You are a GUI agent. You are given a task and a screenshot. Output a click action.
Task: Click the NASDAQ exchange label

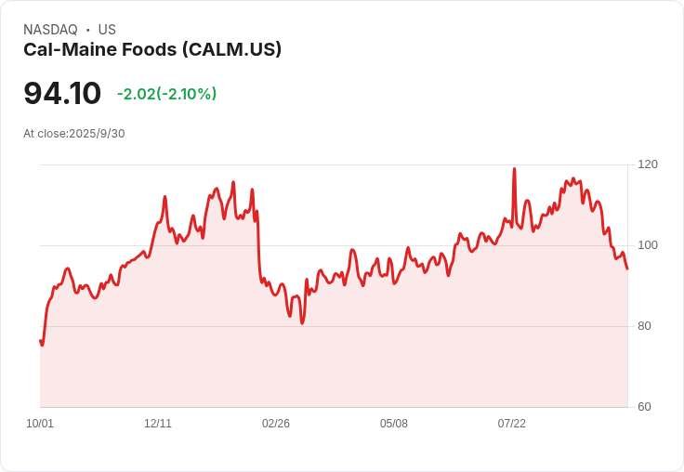tap(50, 30)
